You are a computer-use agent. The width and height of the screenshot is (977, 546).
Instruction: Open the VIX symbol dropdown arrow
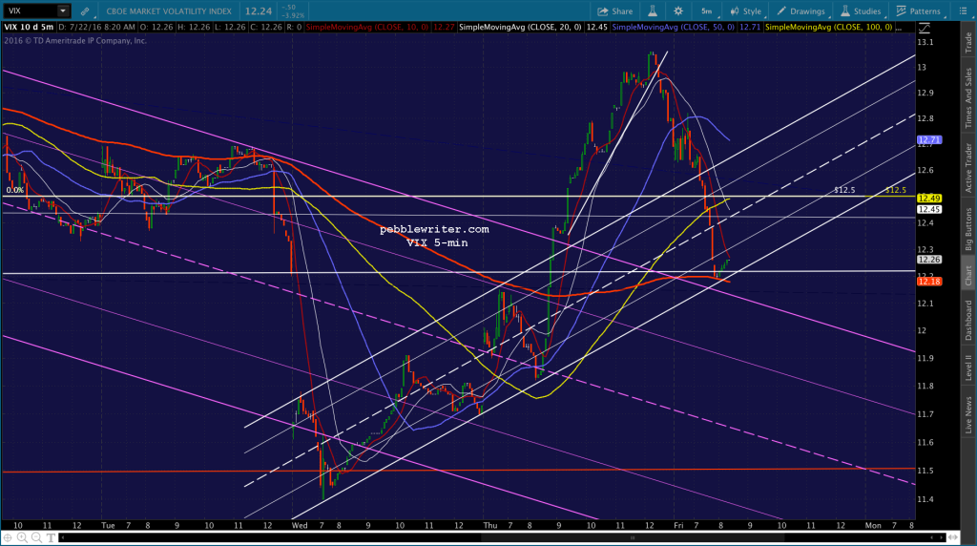(63, 10)
